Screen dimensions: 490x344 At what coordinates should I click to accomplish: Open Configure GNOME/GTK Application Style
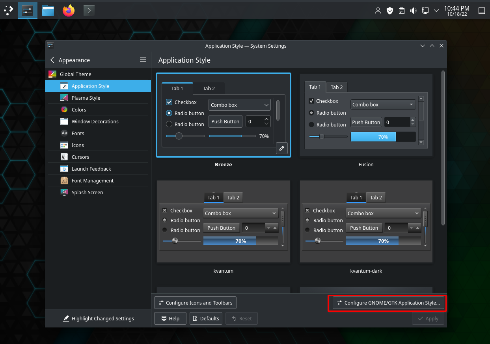coord(388,303)
